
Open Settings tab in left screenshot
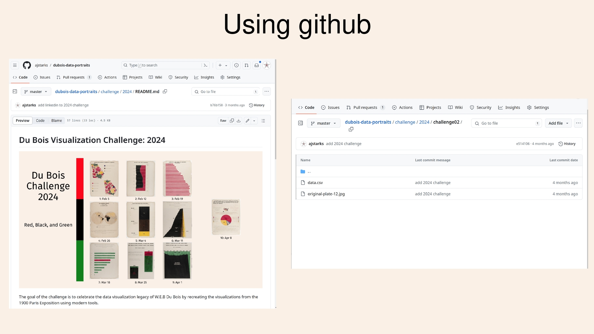pyautogui.click(x=230, y=77)
